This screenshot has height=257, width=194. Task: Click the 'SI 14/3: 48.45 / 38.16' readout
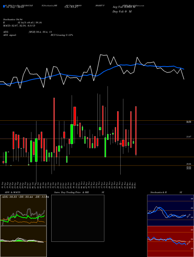[x=30, y=23]
